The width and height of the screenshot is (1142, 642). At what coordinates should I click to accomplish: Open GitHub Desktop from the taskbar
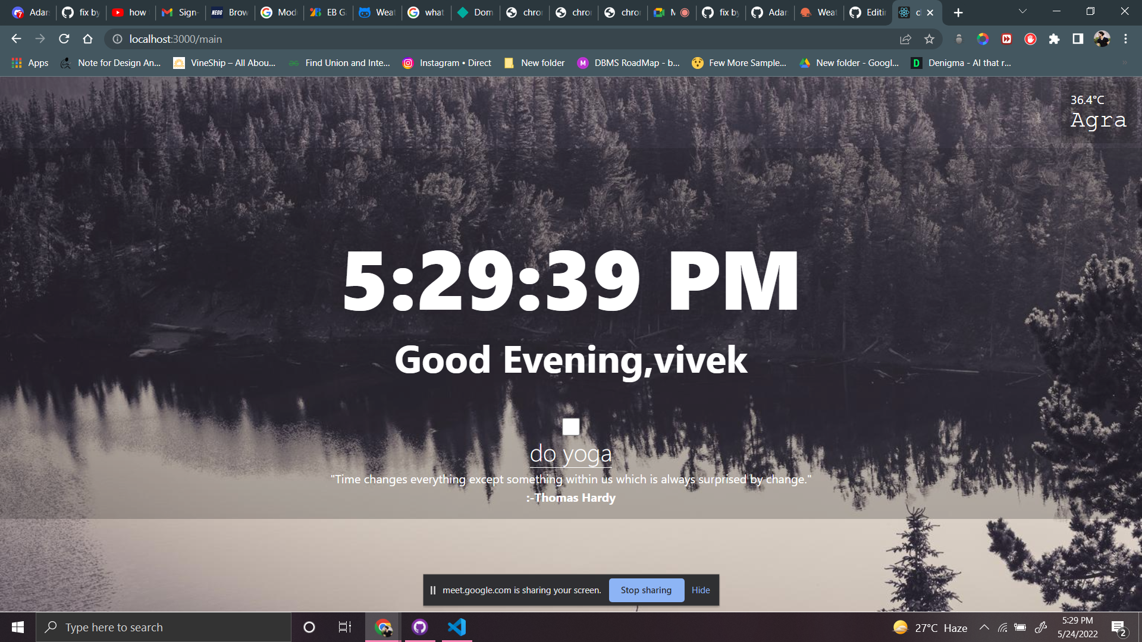coord(420,627)
